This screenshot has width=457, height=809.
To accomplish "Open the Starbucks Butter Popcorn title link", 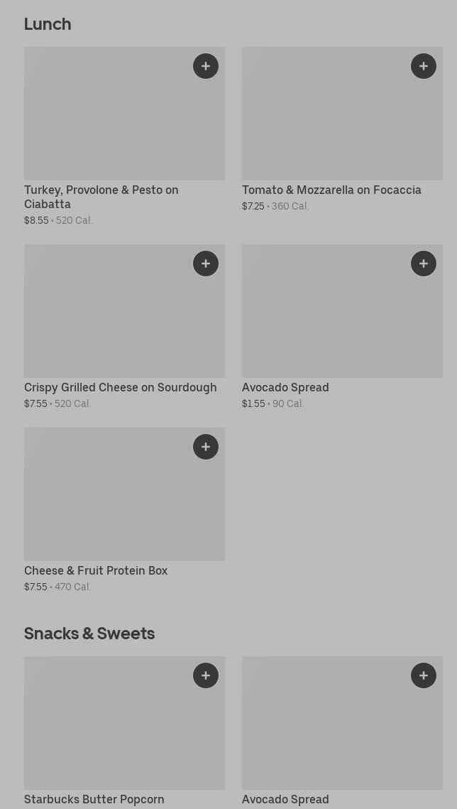I will coord(94,799).
